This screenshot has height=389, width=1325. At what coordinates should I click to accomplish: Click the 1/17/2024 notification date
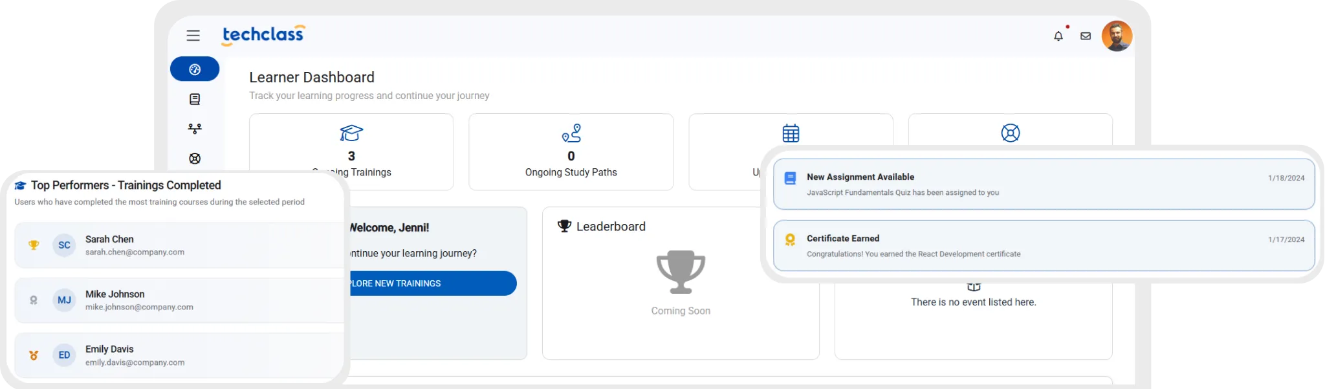(1286, 239)
